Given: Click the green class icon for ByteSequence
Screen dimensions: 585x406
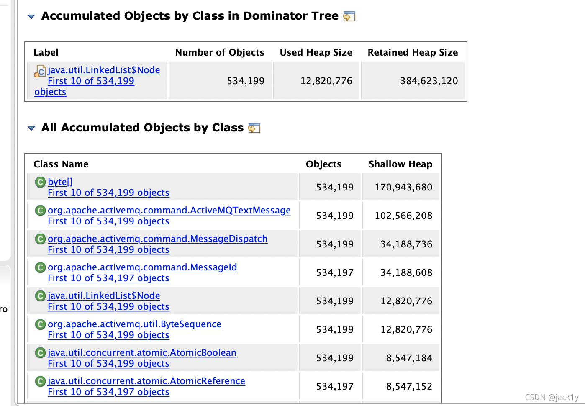Looking at the screenshot, I should pos(40,324).
